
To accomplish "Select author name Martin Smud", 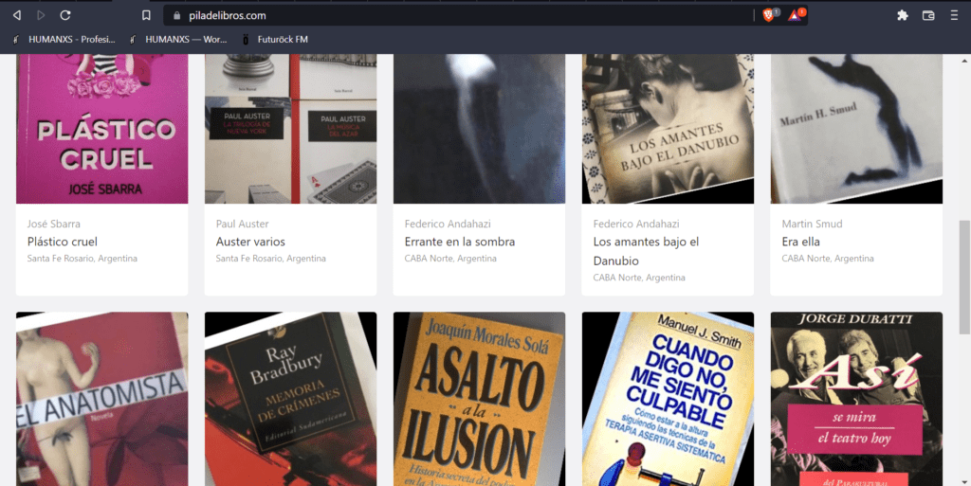I will pos(812,224).
